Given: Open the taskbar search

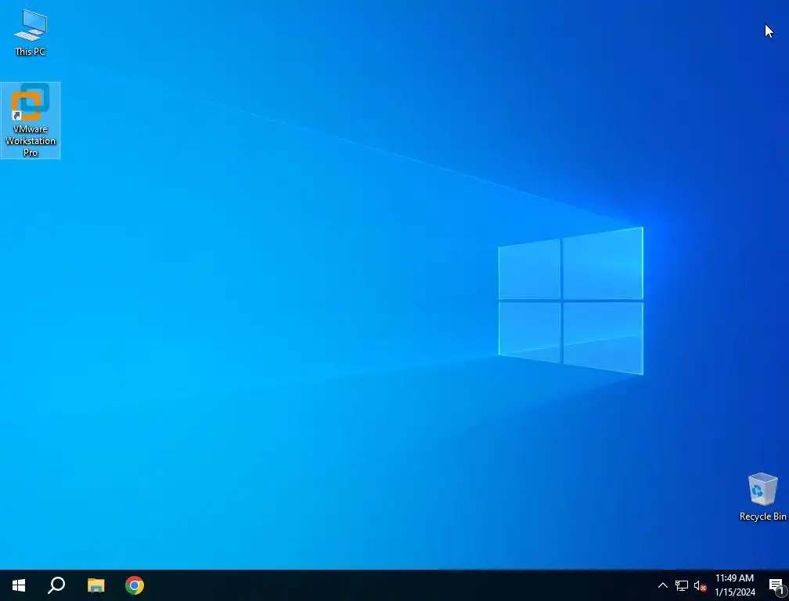Looking at the screenshot, I should click(56, 585).
